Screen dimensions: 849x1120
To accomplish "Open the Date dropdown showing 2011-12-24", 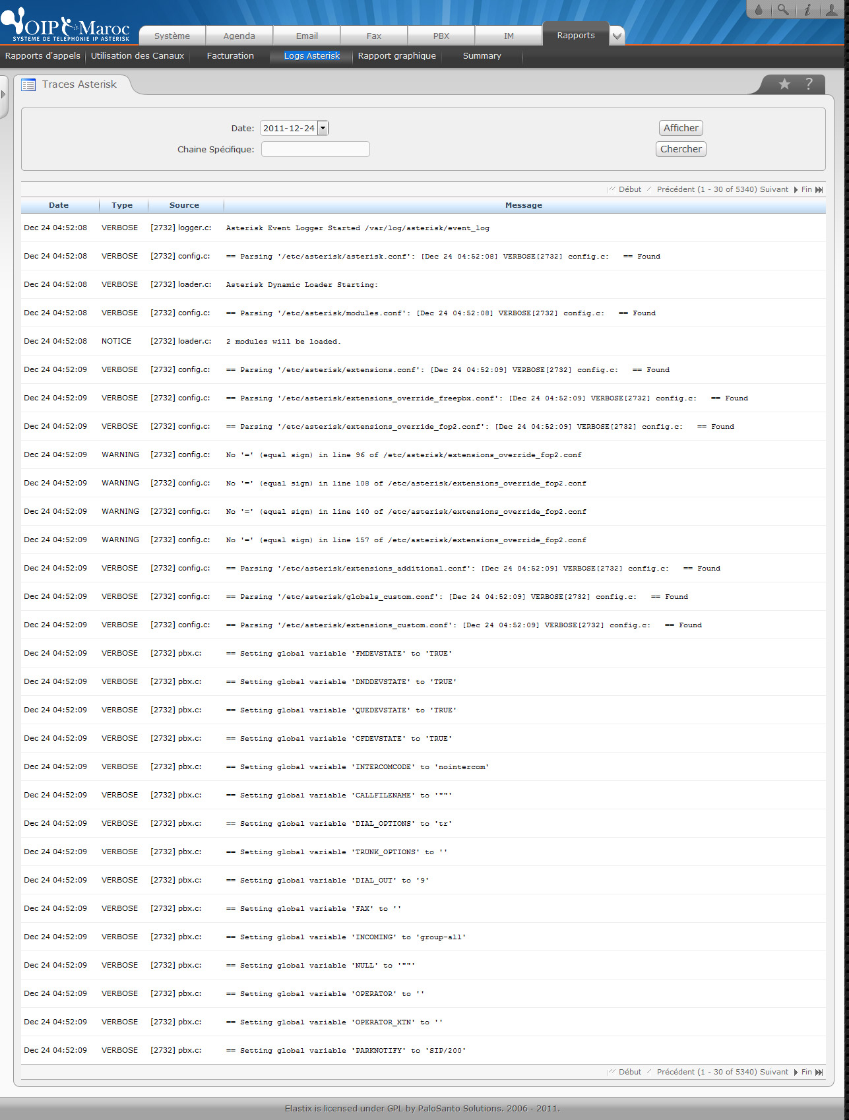I will pos(323,128).
